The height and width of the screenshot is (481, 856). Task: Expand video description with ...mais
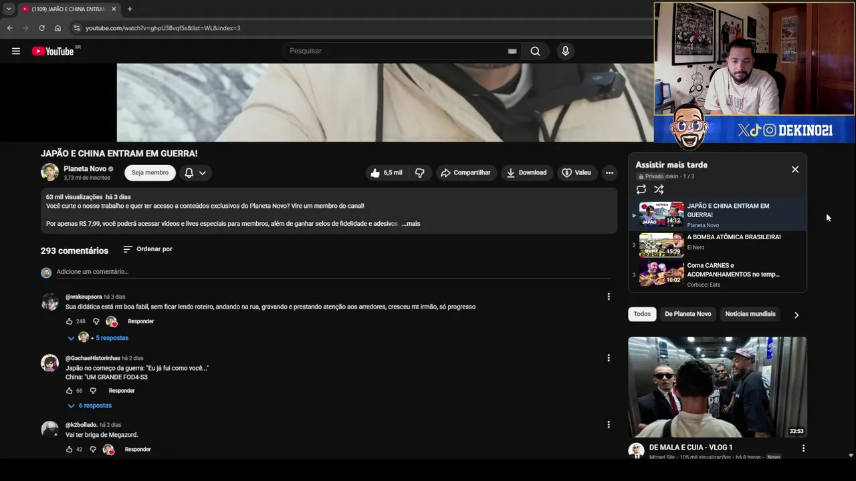click(x=411, y=224)
